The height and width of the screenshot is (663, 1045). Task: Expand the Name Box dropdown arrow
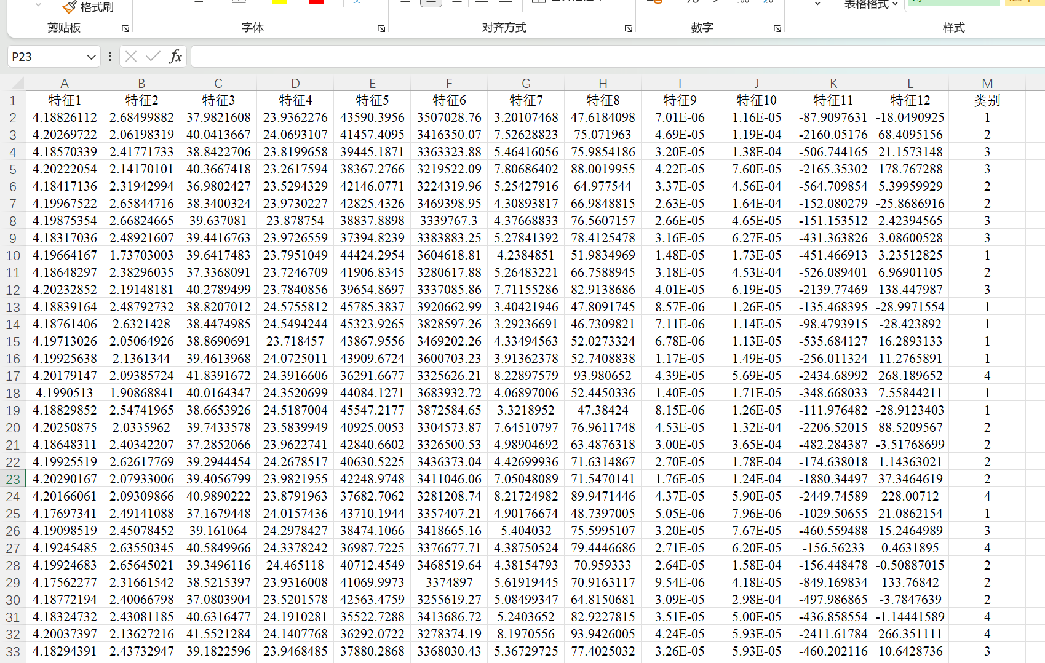click(91, 57)
